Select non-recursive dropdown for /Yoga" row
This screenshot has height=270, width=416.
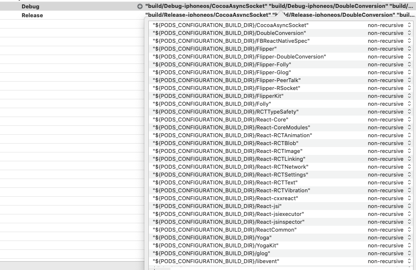[389, 238]
